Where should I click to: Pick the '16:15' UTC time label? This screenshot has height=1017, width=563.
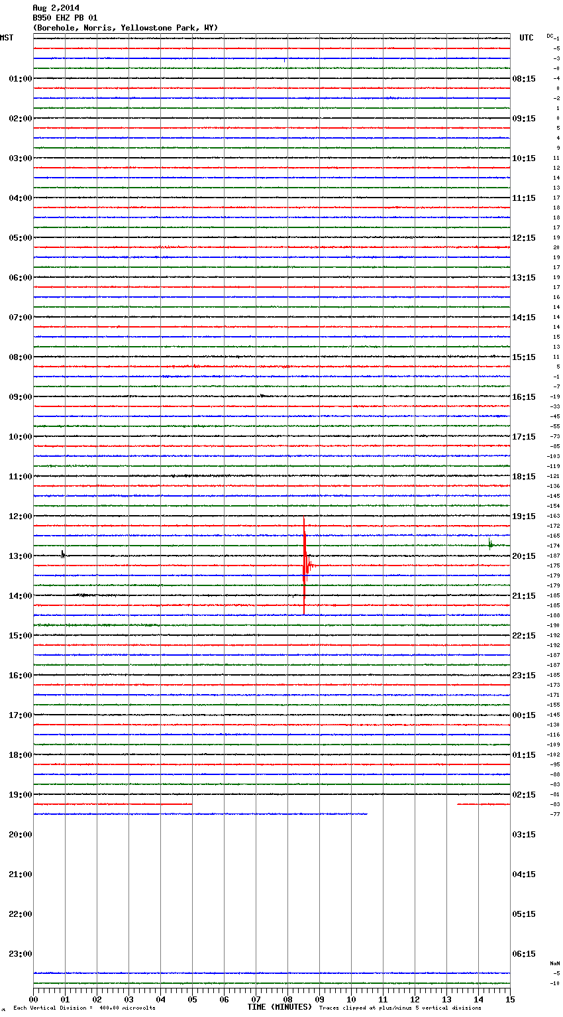tap(524, 397)
